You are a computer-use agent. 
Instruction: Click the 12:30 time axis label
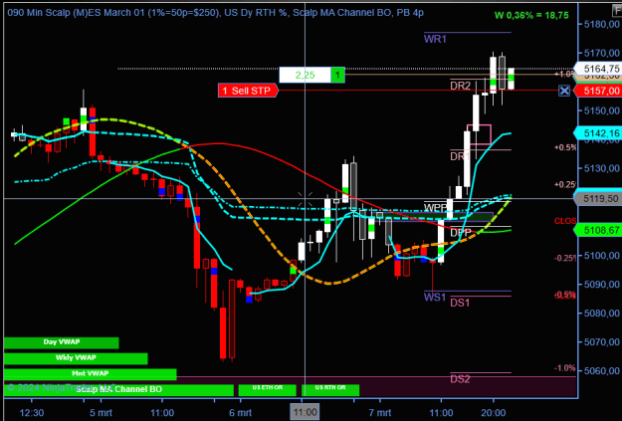tap(31, 413)
